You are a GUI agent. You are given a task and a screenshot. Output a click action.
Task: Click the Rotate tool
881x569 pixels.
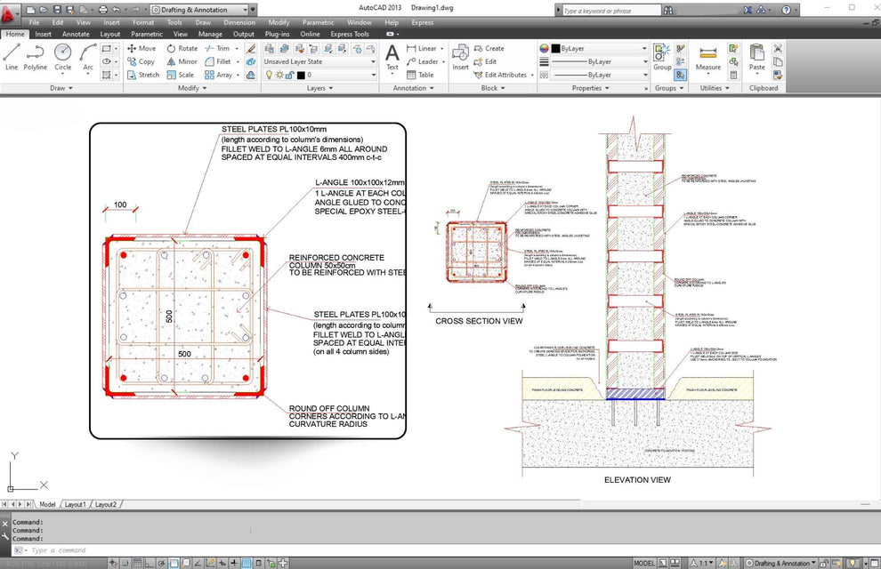point(182,48)
